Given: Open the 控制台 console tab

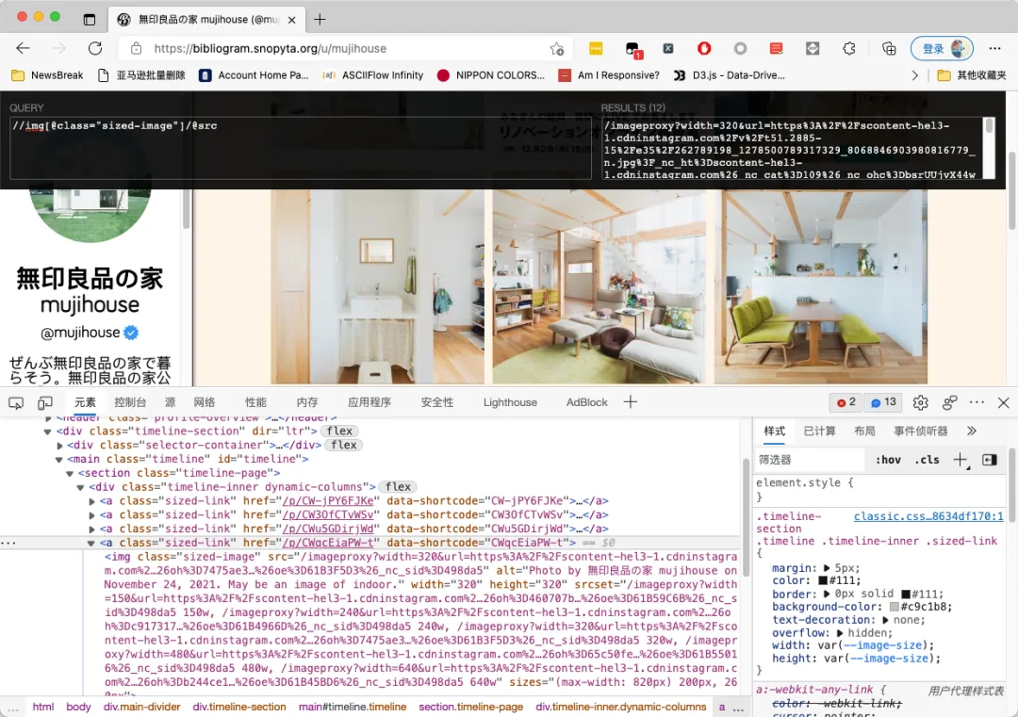Looking at the screenshot, I should tap(130, 402).
